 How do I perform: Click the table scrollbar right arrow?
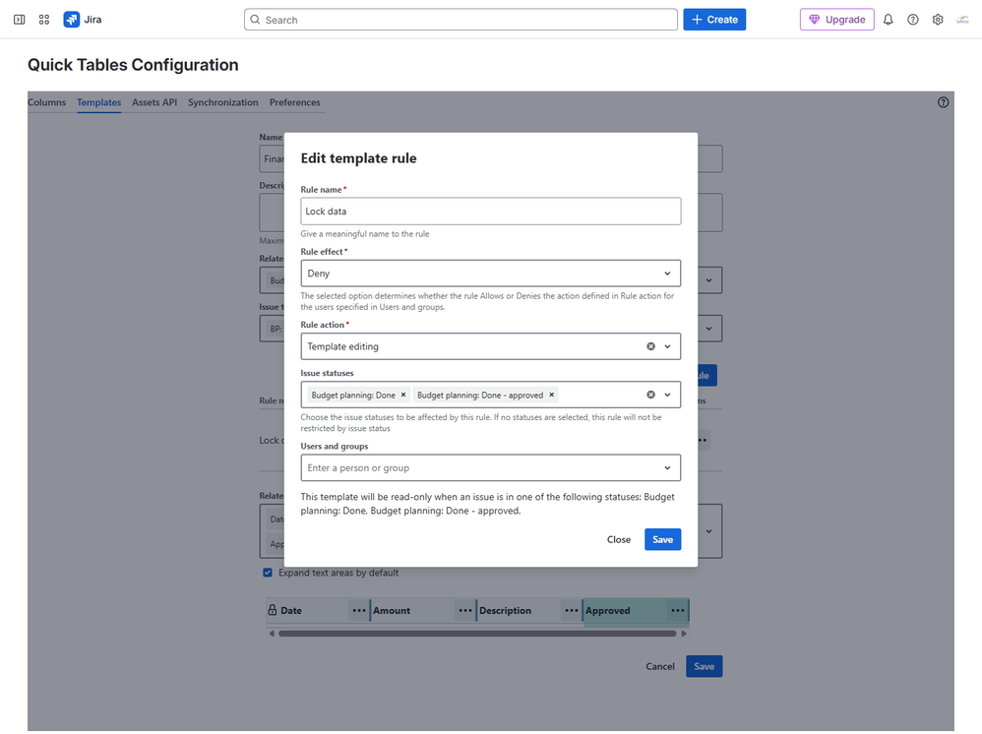pos(684,634)
